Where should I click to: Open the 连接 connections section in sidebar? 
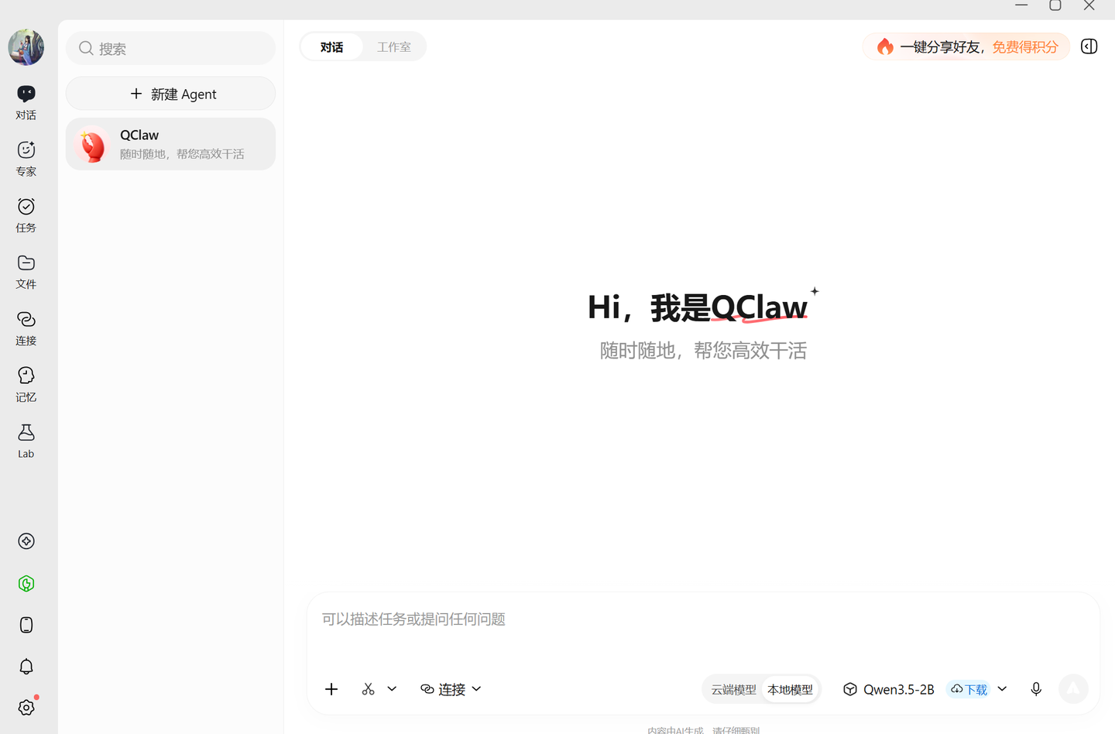[26, 329]
